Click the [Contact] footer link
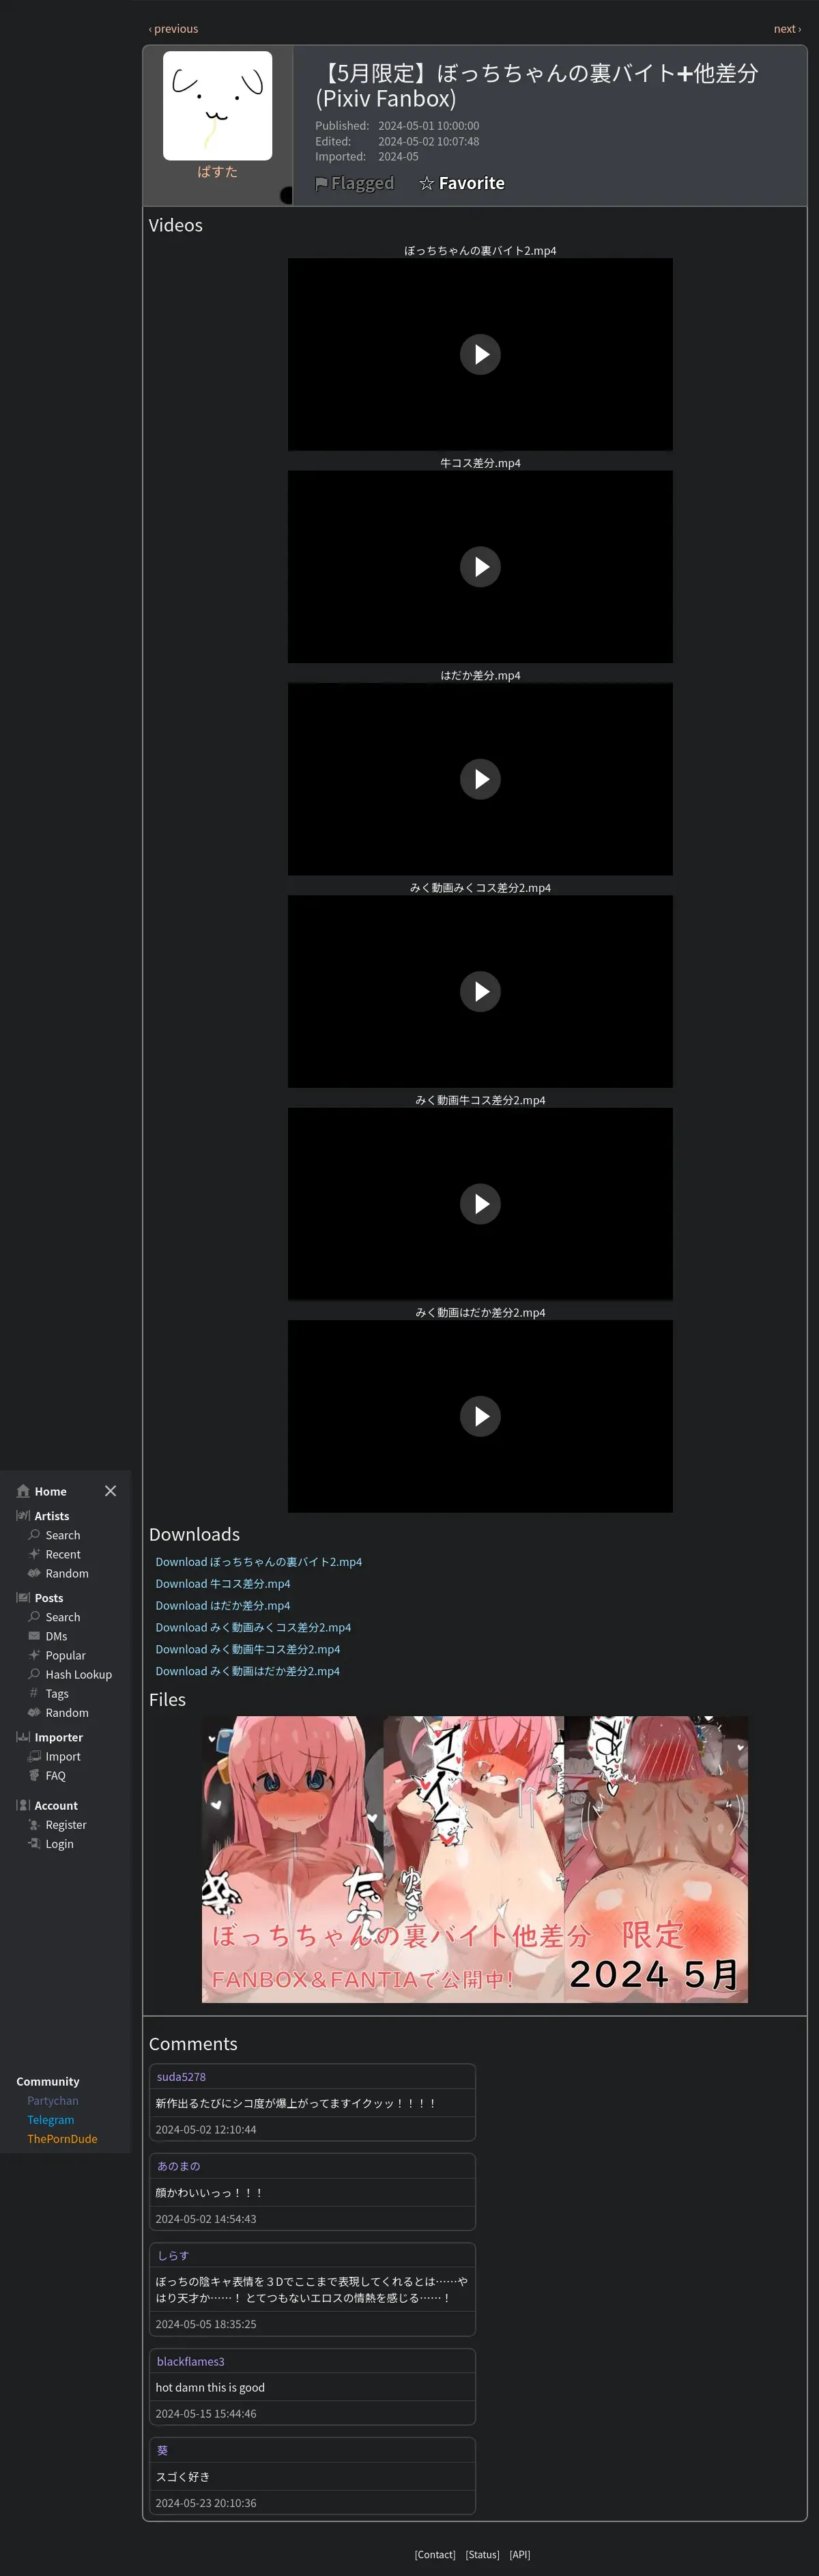This screenshot has height=2576, width=819. point(435,2554)
